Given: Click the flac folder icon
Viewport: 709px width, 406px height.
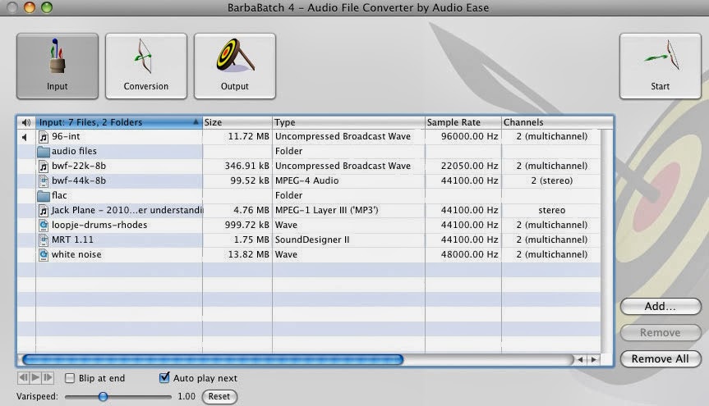Looking at the screenshot, I should [44, 196].
